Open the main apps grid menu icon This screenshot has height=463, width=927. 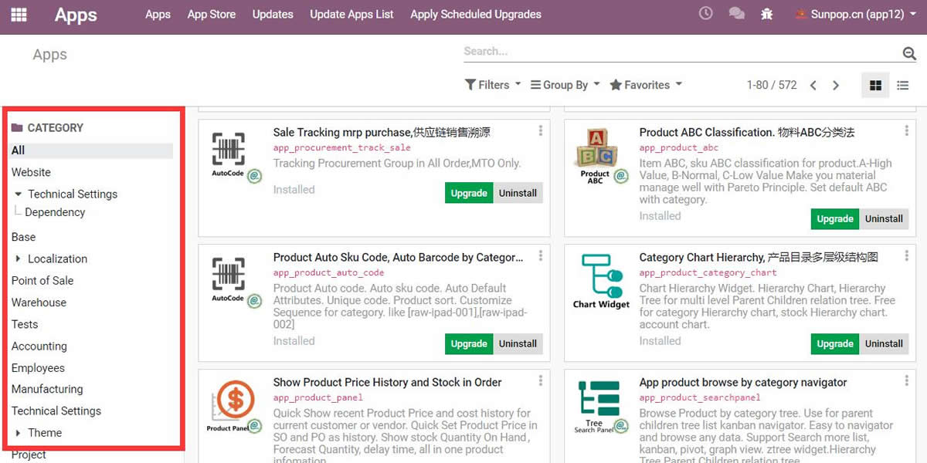click(19, 15)
